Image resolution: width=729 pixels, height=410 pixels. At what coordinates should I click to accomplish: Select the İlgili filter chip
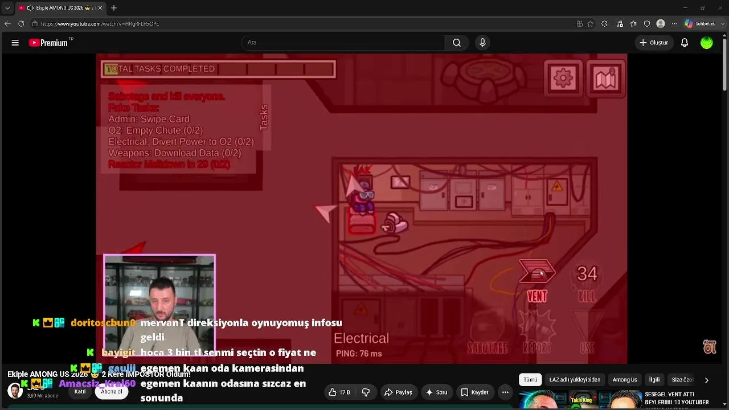[x=654, y=380]
